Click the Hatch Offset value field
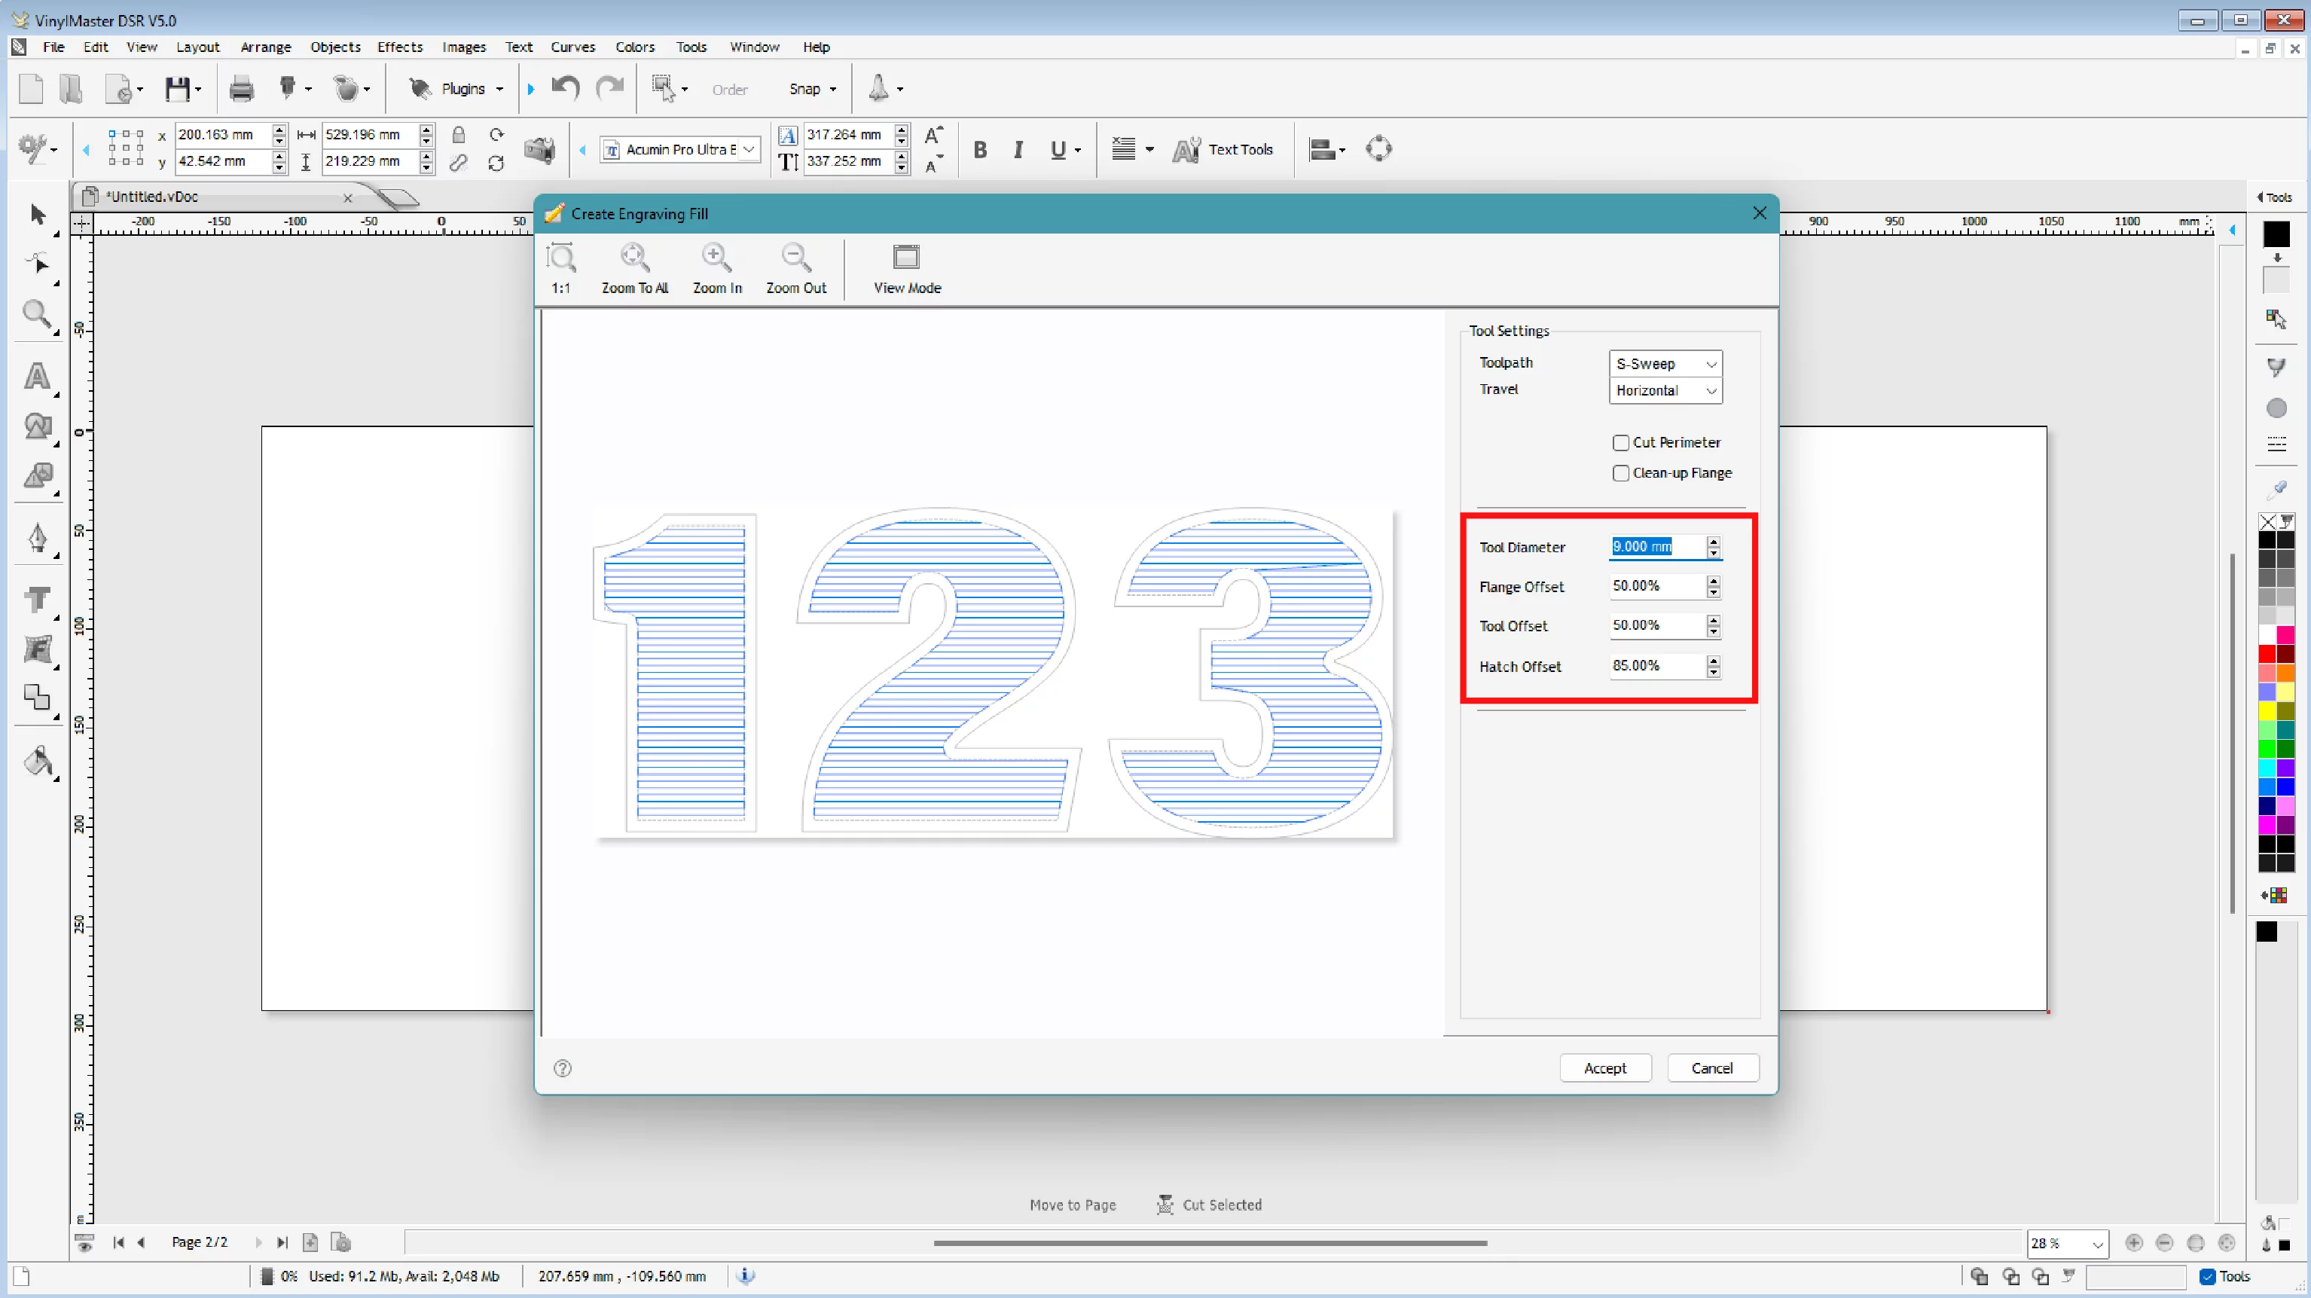The image size is (2311, 1298). pyautogui.click(x=1658, y=666)
